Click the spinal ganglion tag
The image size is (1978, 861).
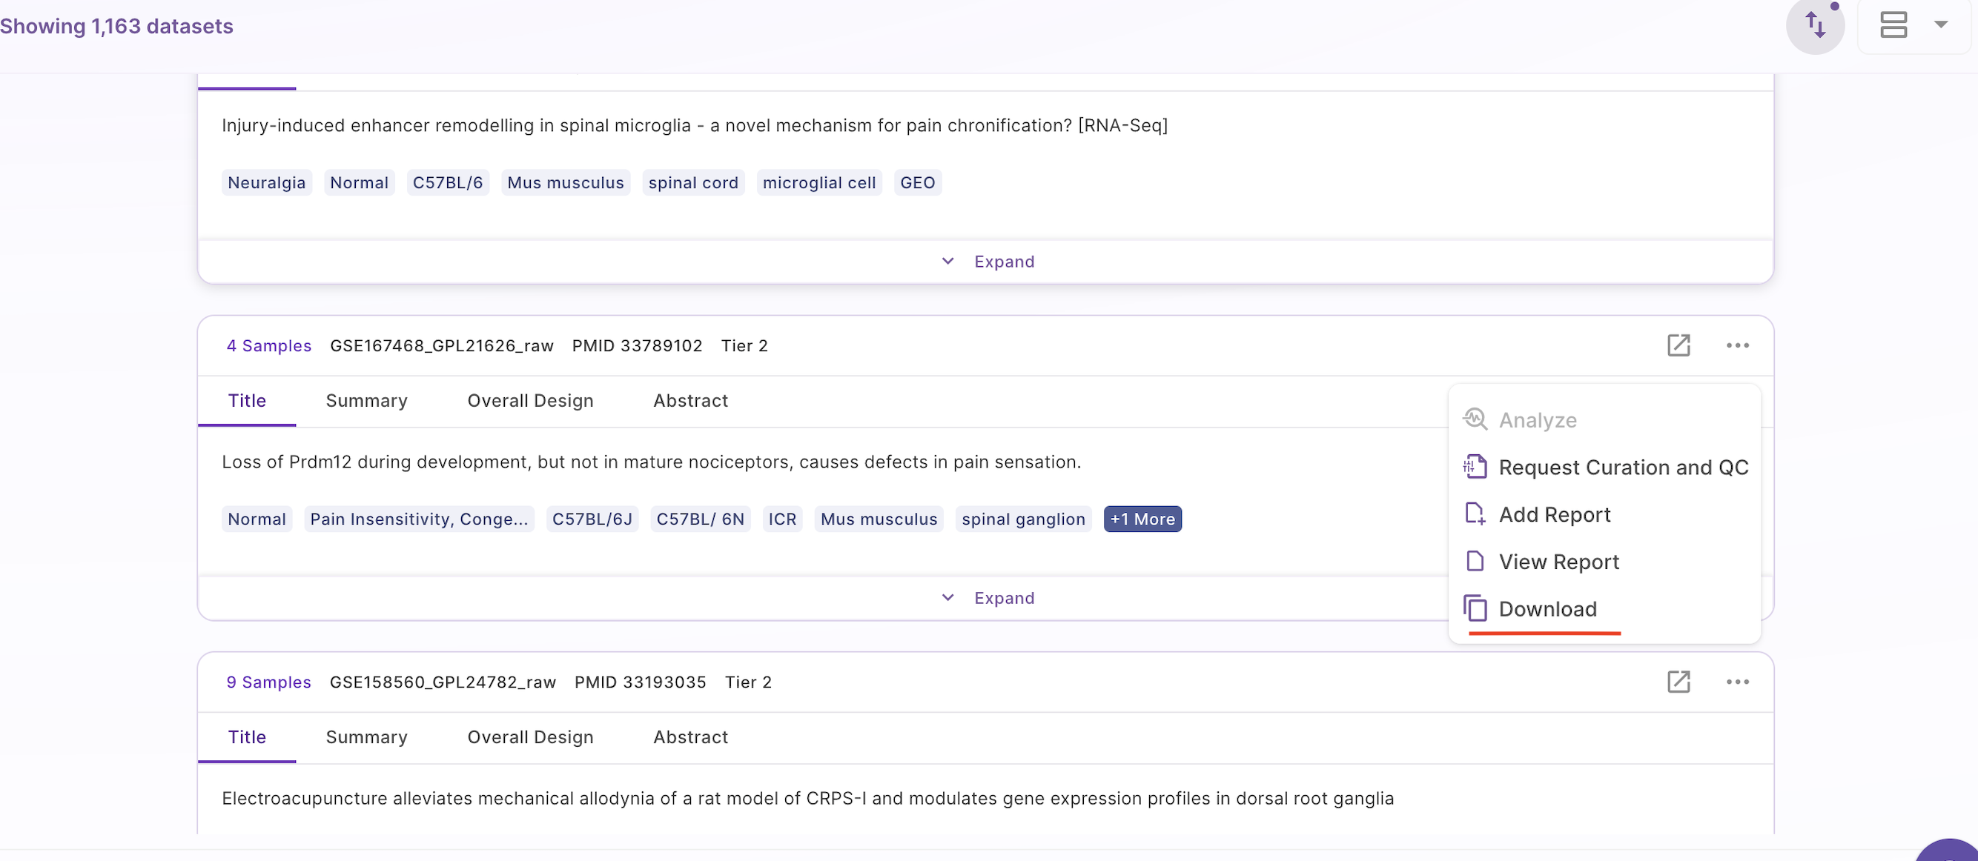click(1023, 519)
